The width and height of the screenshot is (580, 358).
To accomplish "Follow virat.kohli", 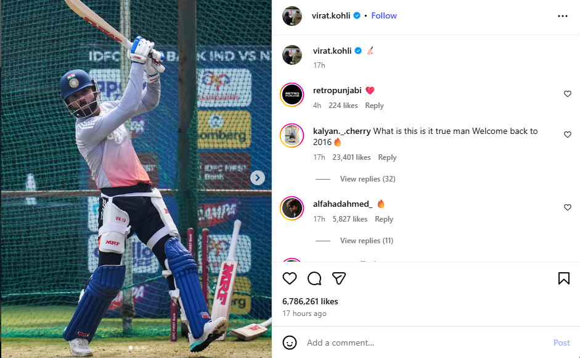I will pos(384,15).
